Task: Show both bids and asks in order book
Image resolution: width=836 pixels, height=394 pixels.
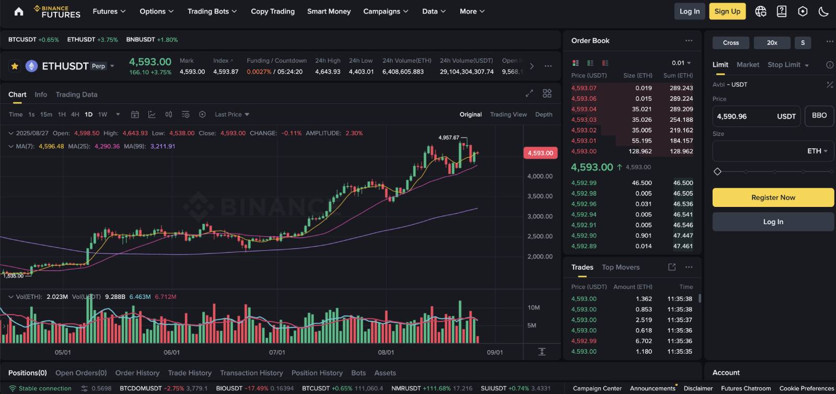Action: tap(575, 63)
